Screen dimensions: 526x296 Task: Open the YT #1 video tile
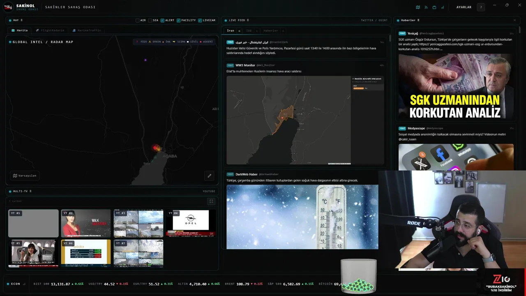tap(33, 223)
